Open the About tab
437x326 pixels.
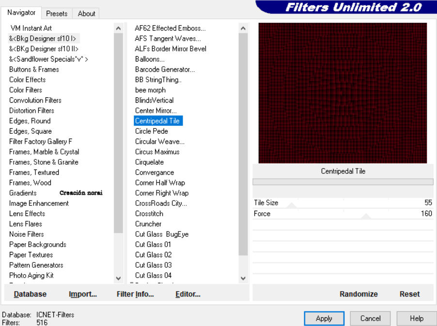point(86,14)
